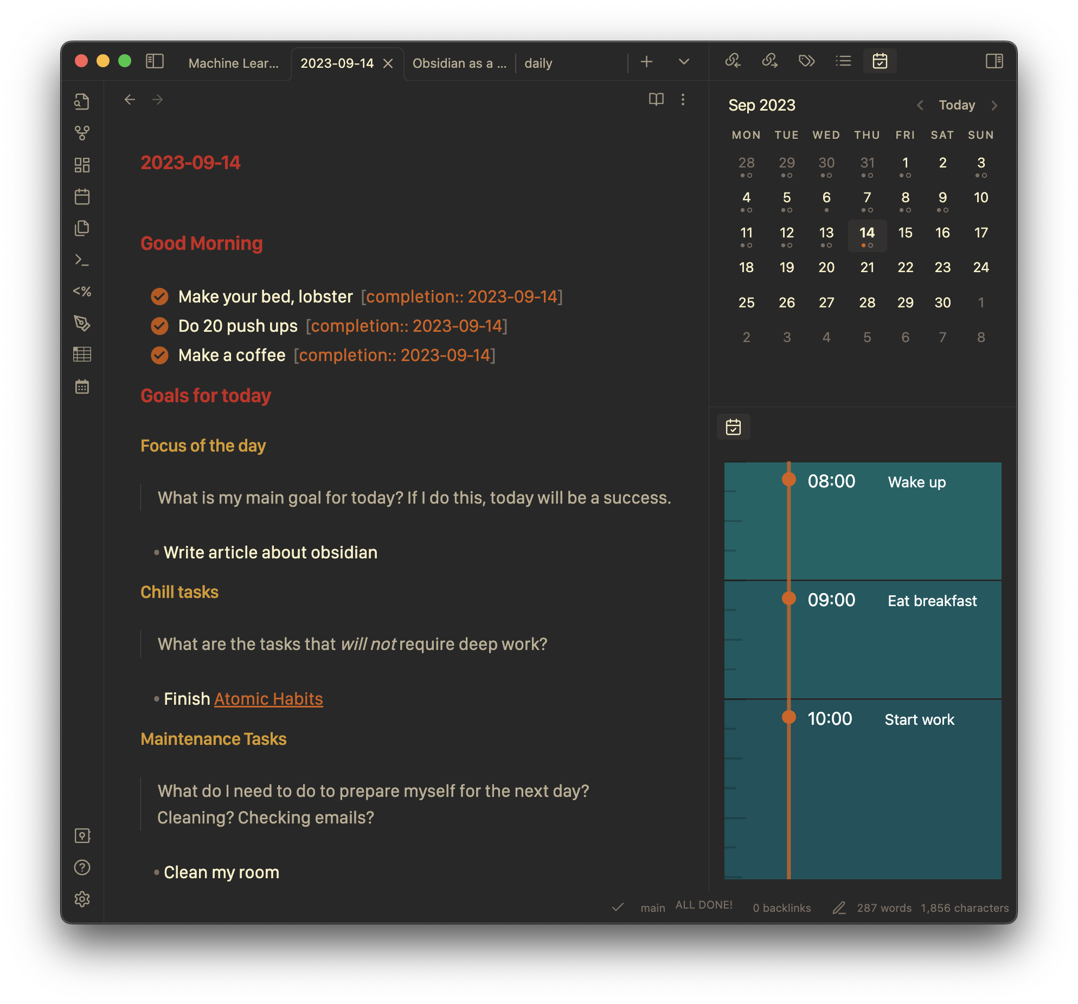Click the Today button in calendar
The image size is (1078, 1004).
click(957, 105)
